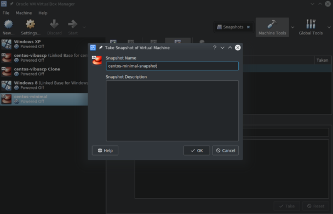Click inside the Snapshot Name field
Image resolution: width=333 pixels, height=214 pixels.
[172, 66]
